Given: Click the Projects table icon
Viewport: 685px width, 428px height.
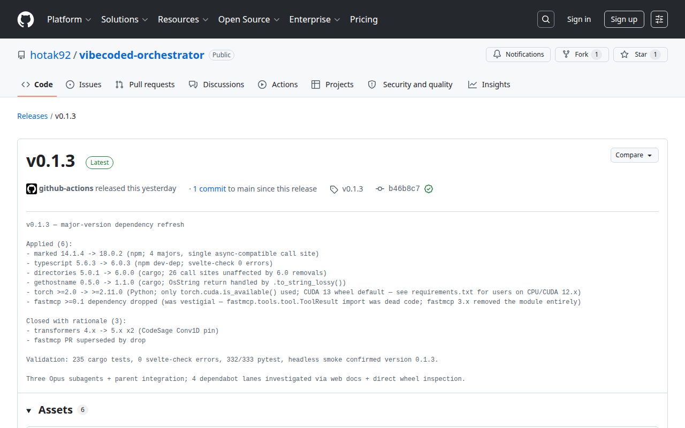Looking at the screenshot, I should 316,85.
